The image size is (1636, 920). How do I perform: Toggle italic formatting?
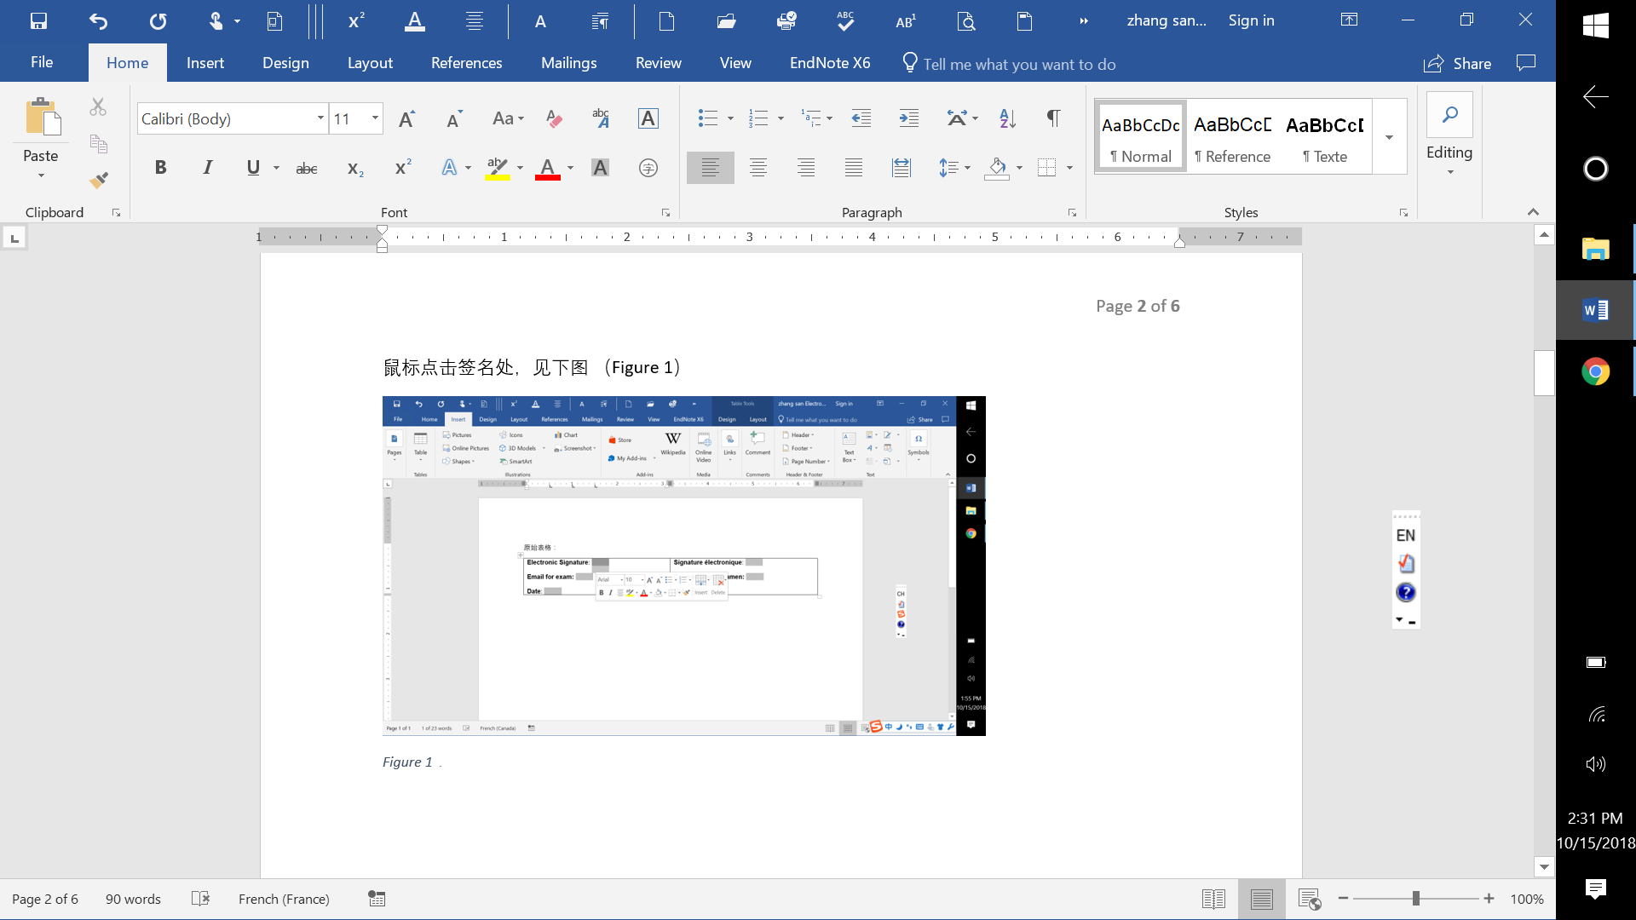point(207,168)
